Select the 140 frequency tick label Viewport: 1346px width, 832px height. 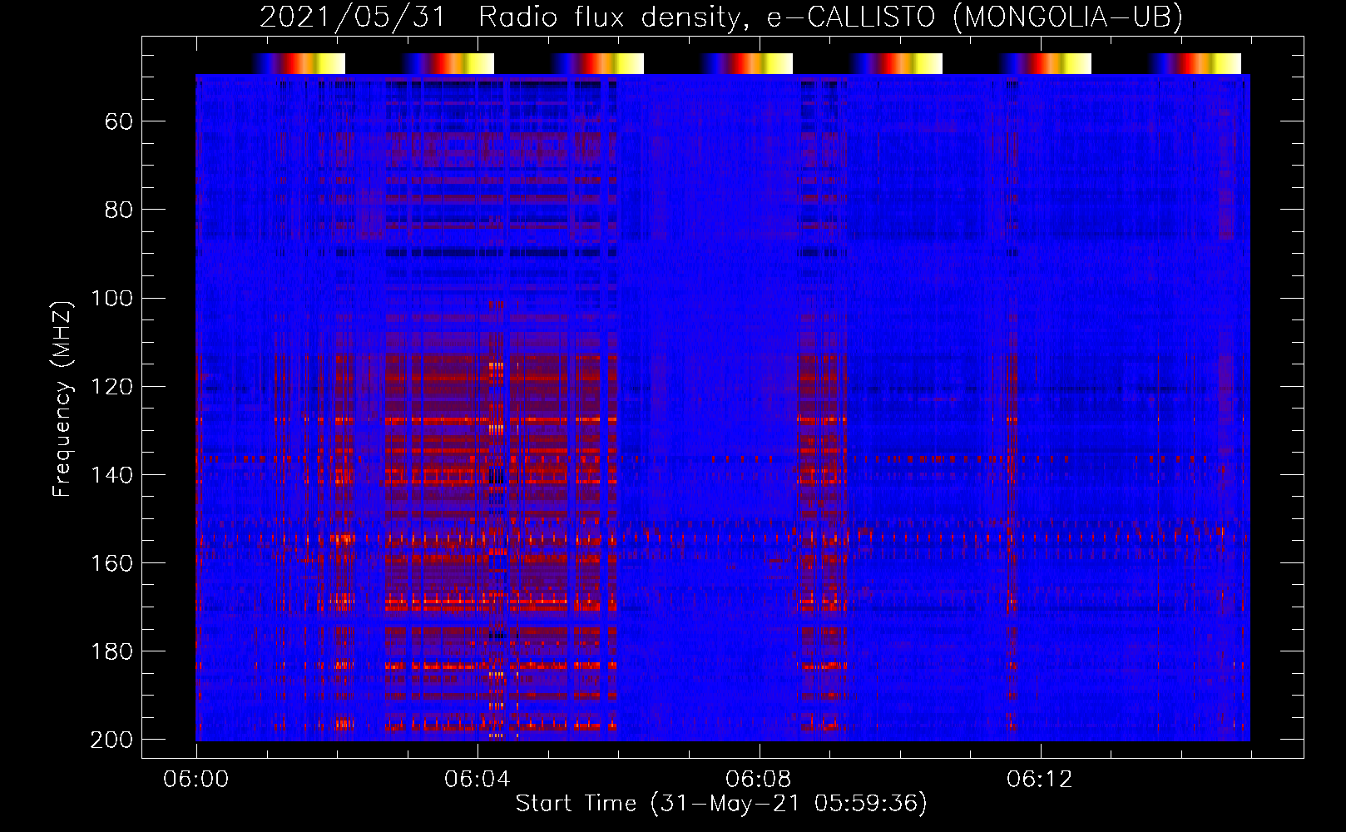click(x=111, y=474)
